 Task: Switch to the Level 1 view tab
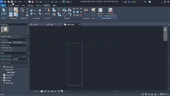[35, 25]
